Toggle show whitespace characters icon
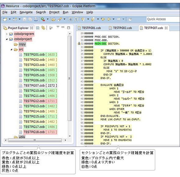 [x=76, y=19]
